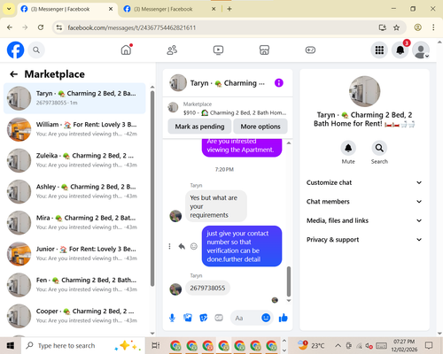Screen dimensions: 443x354
Task: Open Mira's Charming 2 Bed conversation
Action: point(74,222)
